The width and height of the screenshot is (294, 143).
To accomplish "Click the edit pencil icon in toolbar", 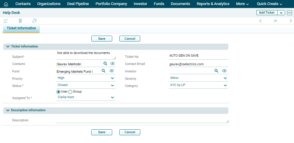I will pos(6,21).
